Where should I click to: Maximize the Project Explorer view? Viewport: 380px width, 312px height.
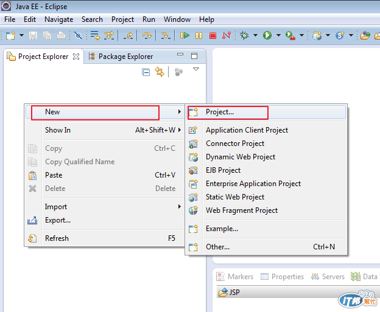click(x=194, y=56)
